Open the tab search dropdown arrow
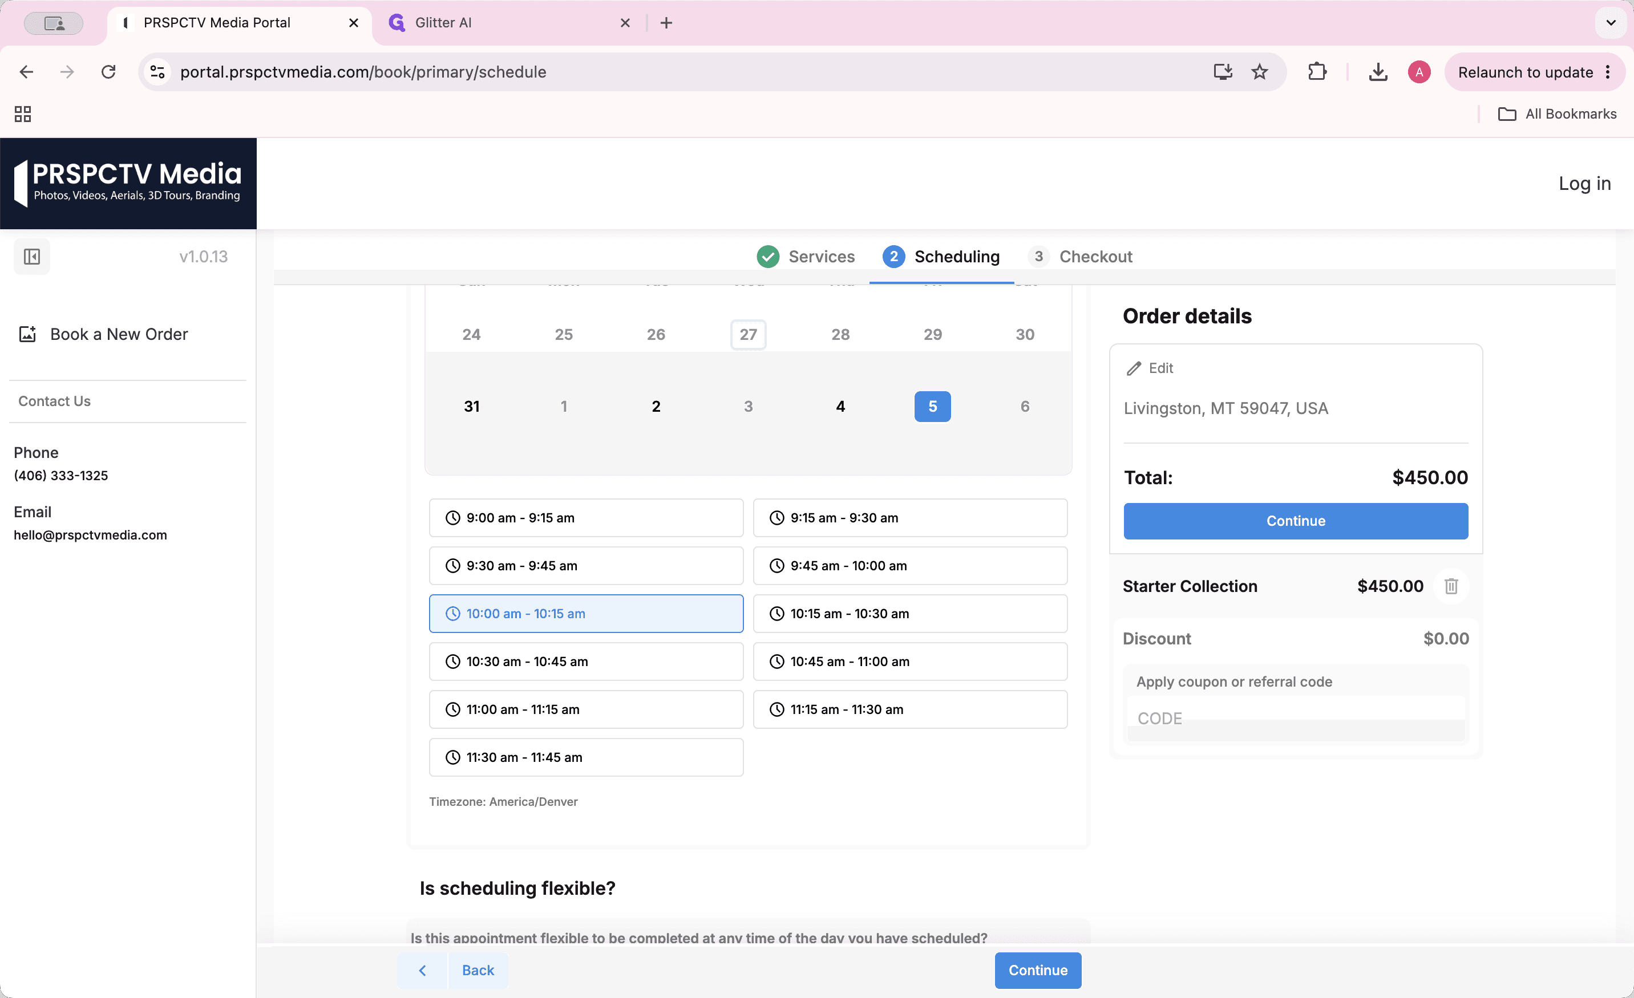Image resolution: width=1634 pixels, height=998 pixels. [1610, 23]
